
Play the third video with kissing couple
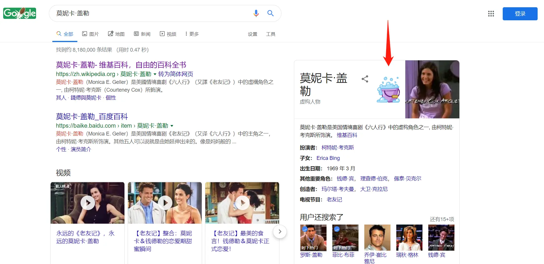(242, 203)
